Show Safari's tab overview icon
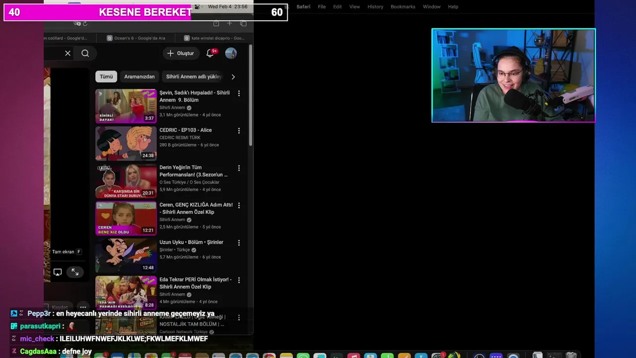 243,23
